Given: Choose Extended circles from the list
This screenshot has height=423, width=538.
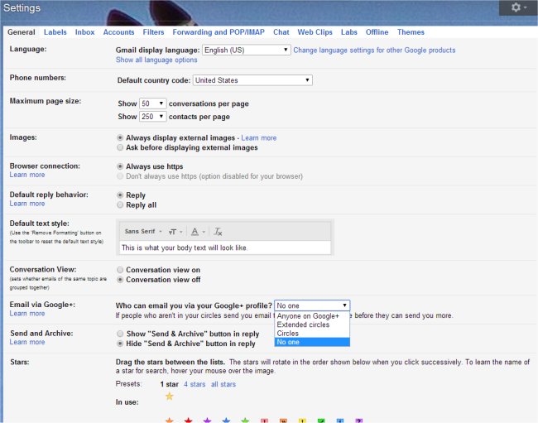Looking at the screenshot, I should tap(312, 324).
